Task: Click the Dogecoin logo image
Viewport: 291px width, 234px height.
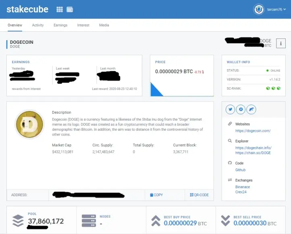Action: point(29,124)
